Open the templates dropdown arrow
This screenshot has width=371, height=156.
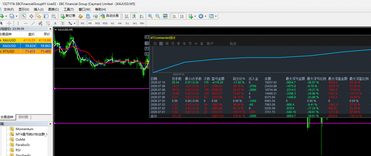pyautogui.click(x=216, y=16)
